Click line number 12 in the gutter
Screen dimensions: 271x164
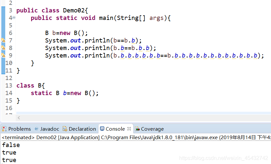point(9,78)
